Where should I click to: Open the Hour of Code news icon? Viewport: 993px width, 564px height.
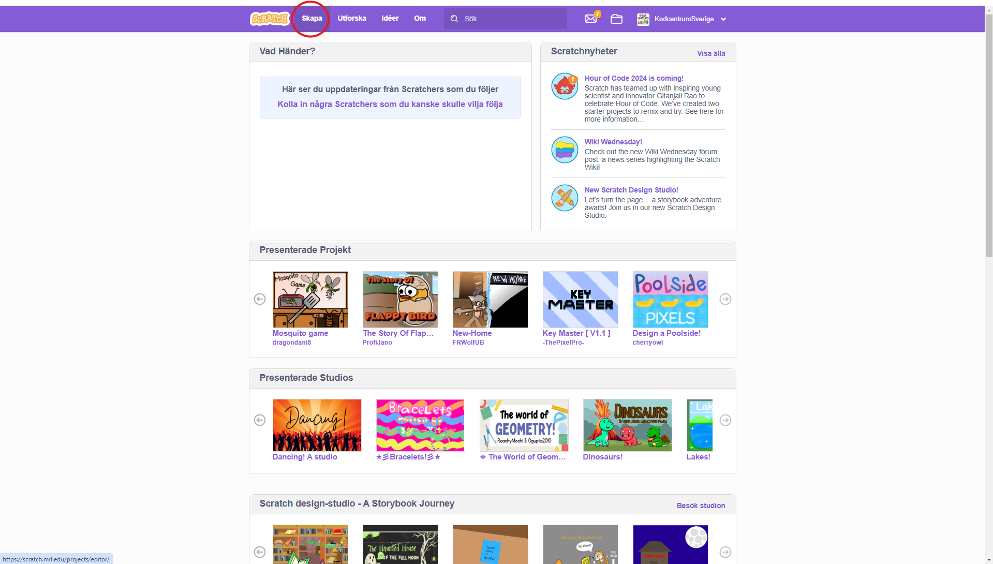coord(565,86)
